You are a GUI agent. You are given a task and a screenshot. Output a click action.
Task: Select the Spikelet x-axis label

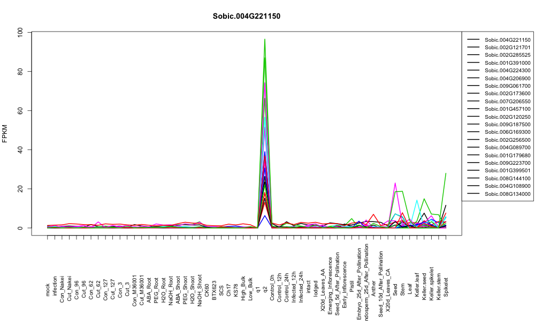point(446,287)
